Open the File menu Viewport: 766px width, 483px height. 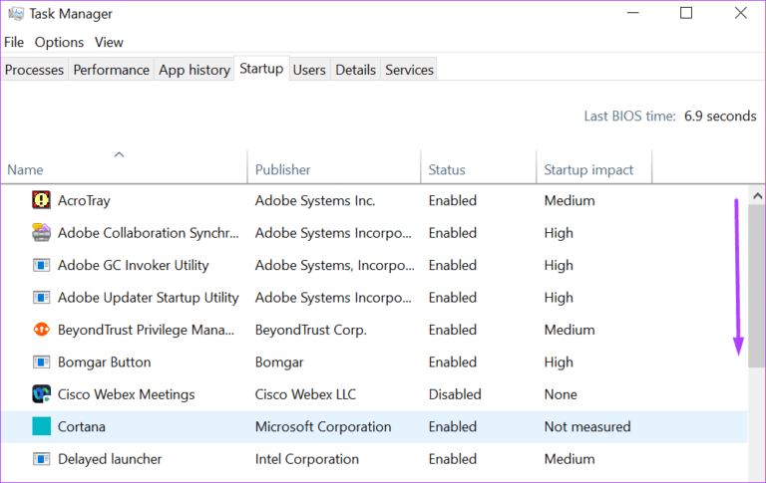pyautogui.click(x=14, y=42)
